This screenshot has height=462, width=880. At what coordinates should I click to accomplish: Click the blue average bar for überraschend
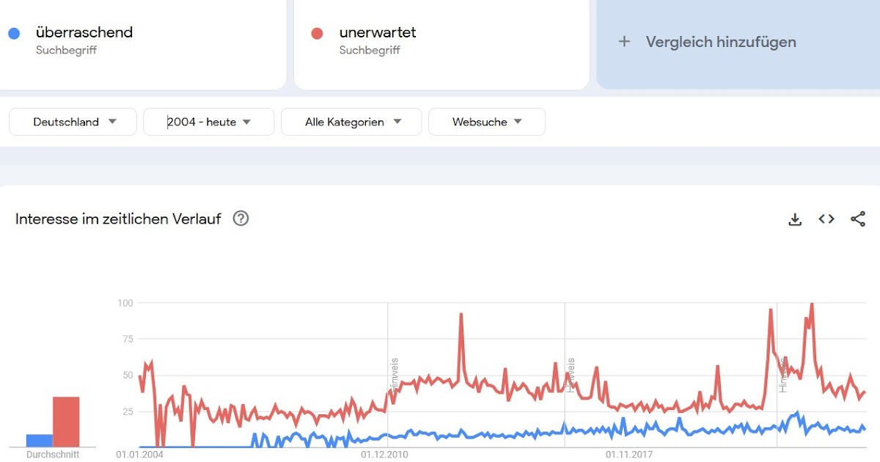40,440
